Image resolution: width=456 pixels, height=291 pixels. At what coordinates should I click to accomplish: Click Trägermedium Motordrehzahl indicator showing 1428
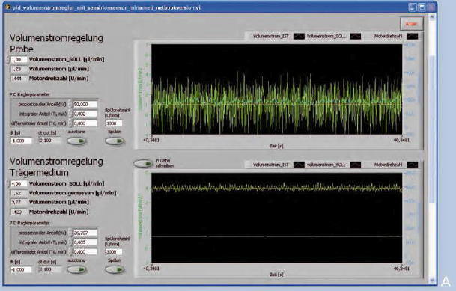[19, 212]
